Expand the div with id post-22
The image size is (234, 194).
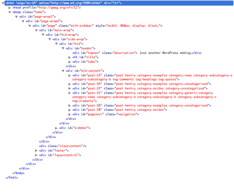click(x=70, y=88)
